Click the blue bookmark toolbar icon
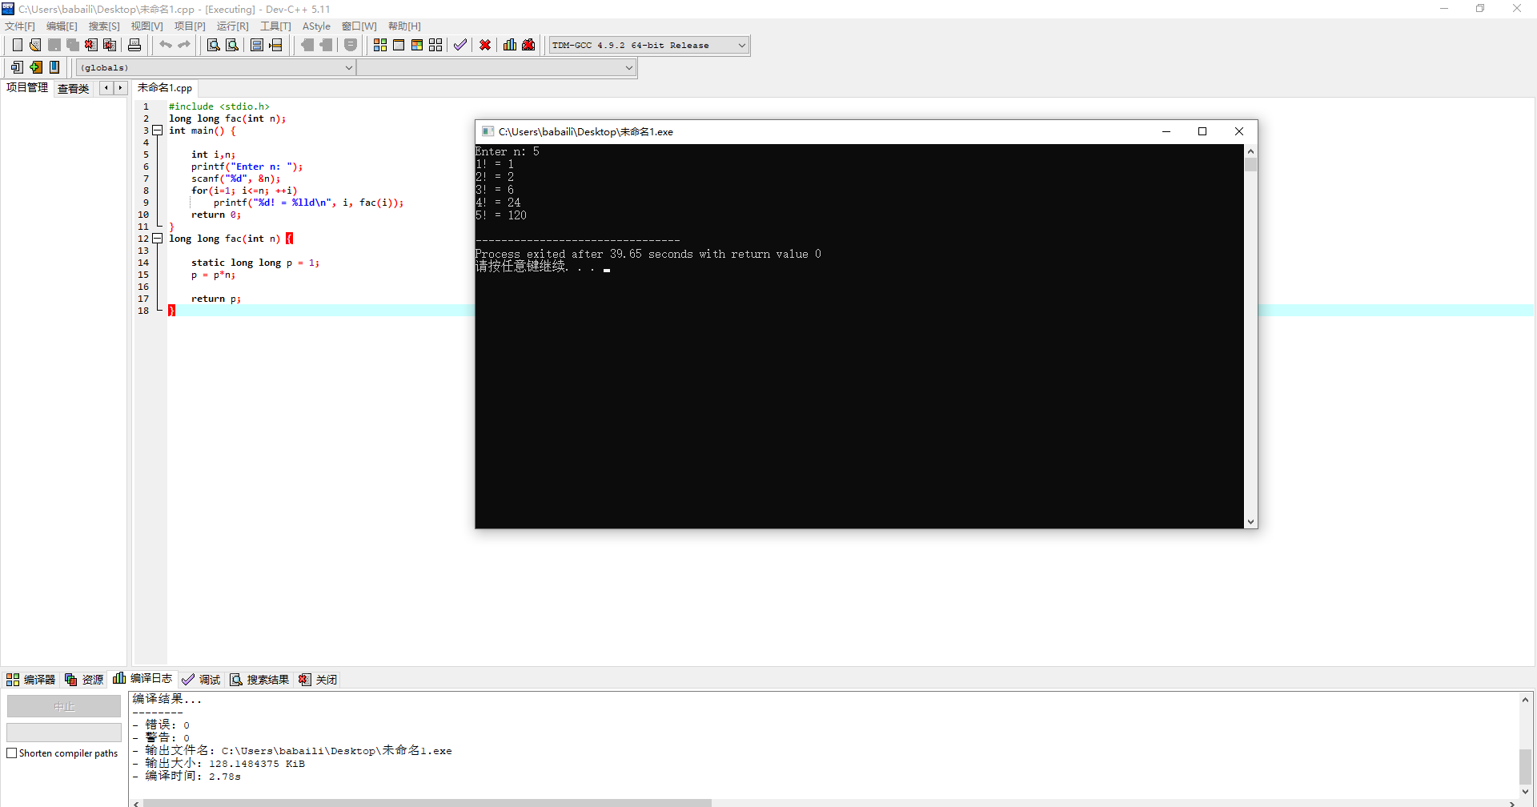The image size is (1537, 807). [x=54, y=67]
